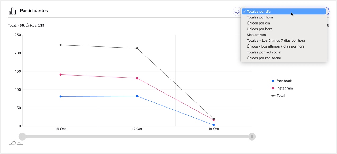Click the left range slider handle
This screenshot has height=154, width=337.
click(x=23, y=137)
